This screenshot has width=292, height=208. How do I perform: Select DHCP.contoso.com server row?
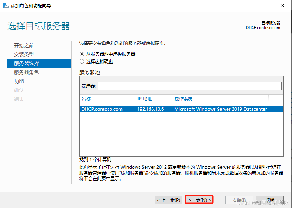181,109
